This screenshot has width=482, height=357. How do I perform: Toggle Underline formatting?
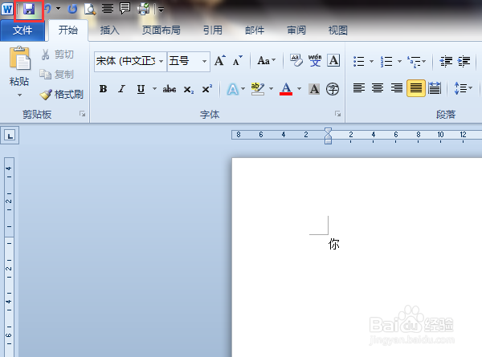tap(141, 89)
